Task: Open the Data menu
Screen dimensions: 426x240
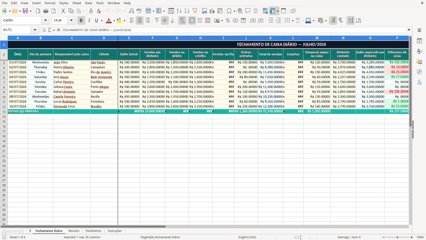Action: pyautogui.click(x=88, y=3)
